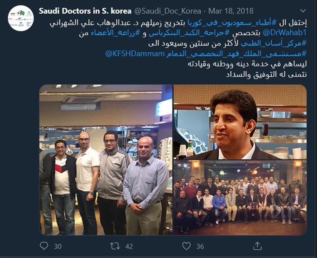Image resolution: width=317 pixels, height=258 pixels.
Task: View the large group seated photo
Action: 240,198
